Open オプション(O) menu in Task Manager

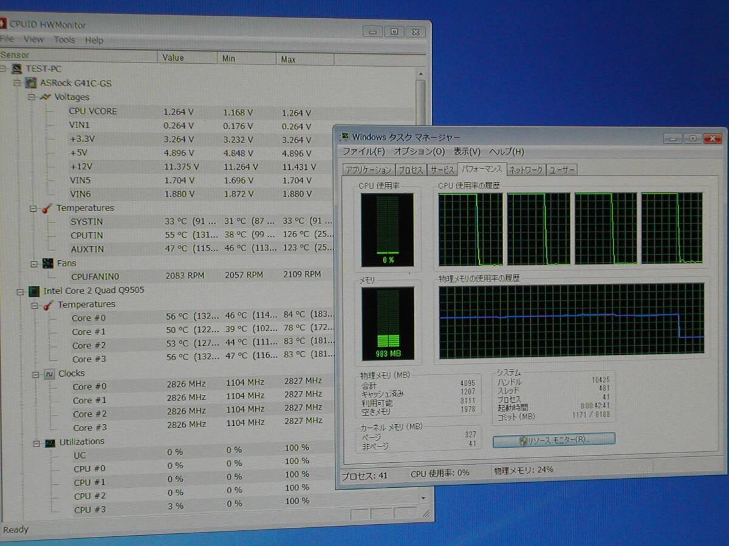pyautogui.click(x=419, y=152)
